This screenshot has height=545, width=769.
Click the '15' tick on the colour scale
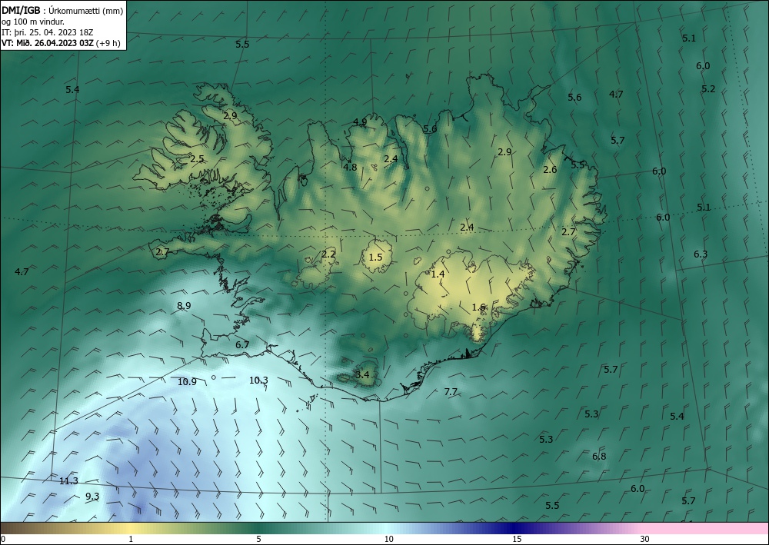(x=517, y=539)
